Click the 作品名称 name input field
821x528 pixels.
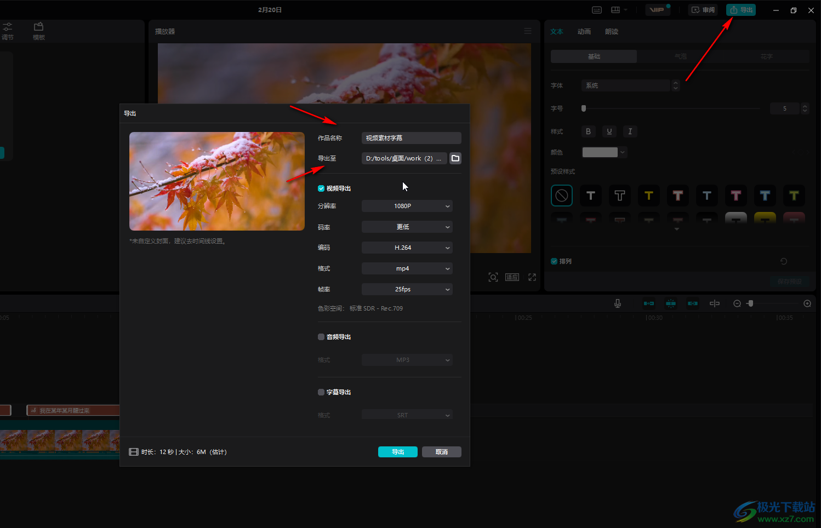coord(412,138)
